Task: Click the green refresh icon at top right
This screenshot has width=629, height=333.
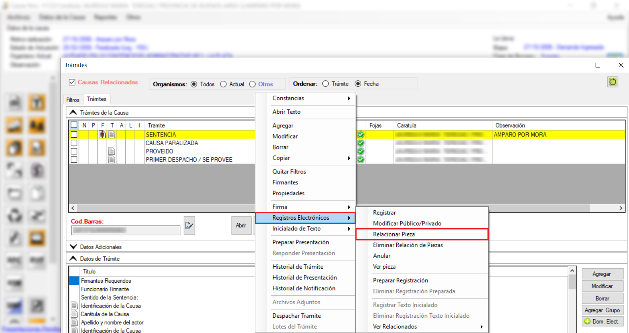Action: coord(612,82)
